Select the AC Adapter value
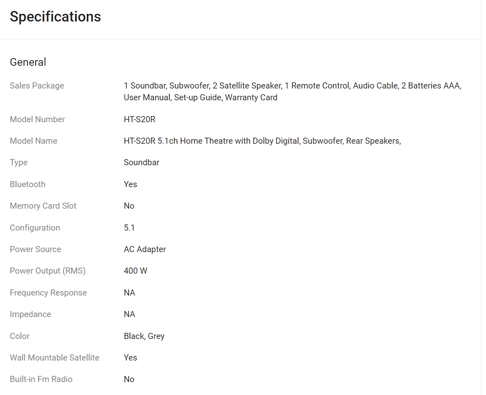The height and width of the screenshot is (395, 486). (x=145, y=249)
